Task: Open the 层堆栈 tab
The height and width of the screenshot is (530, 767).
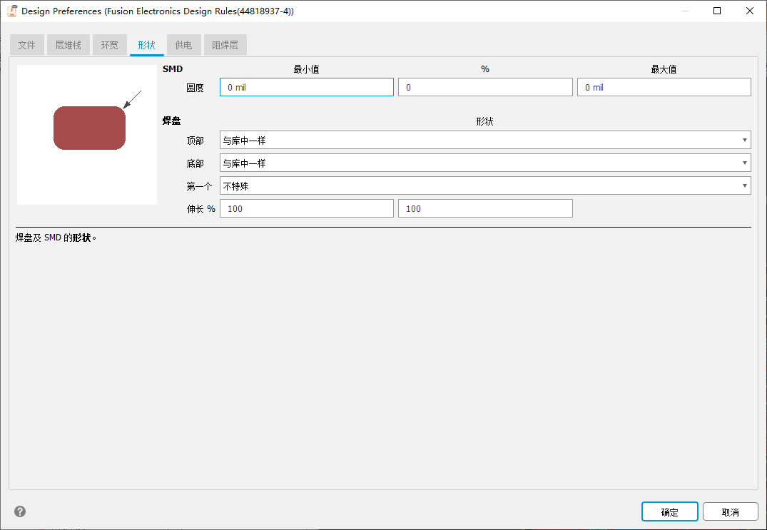Action: pos(68,44)
